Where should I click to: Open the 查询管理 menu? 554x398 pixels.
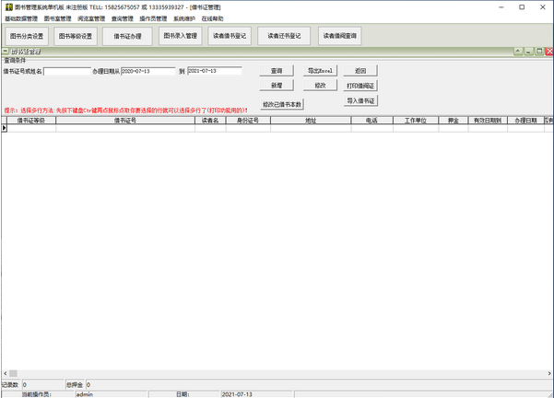click(122, 18)
